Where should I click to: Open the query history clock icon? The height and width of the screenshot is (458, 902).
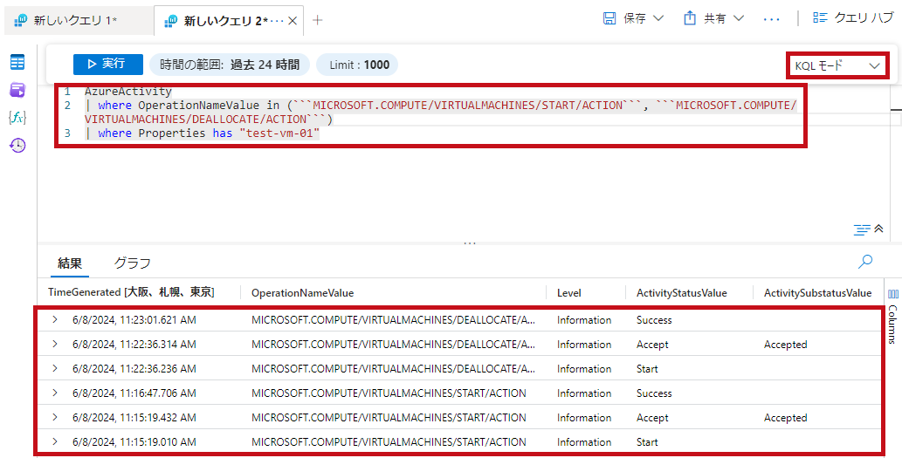[17, 146]
